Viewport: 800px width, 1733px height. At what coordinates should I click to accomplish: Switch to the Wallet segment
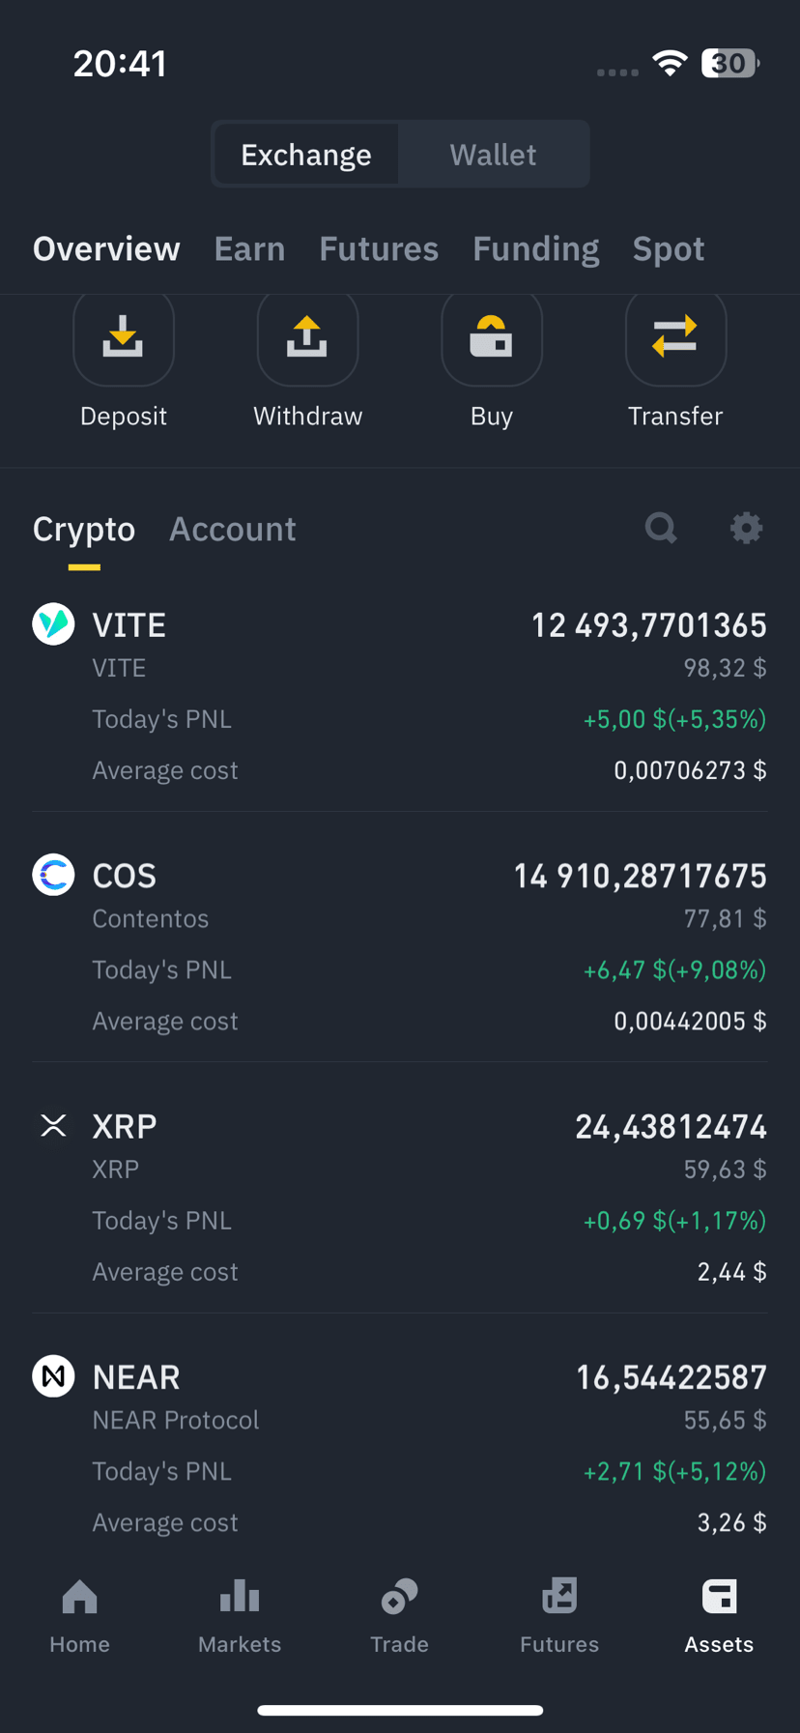493,155
